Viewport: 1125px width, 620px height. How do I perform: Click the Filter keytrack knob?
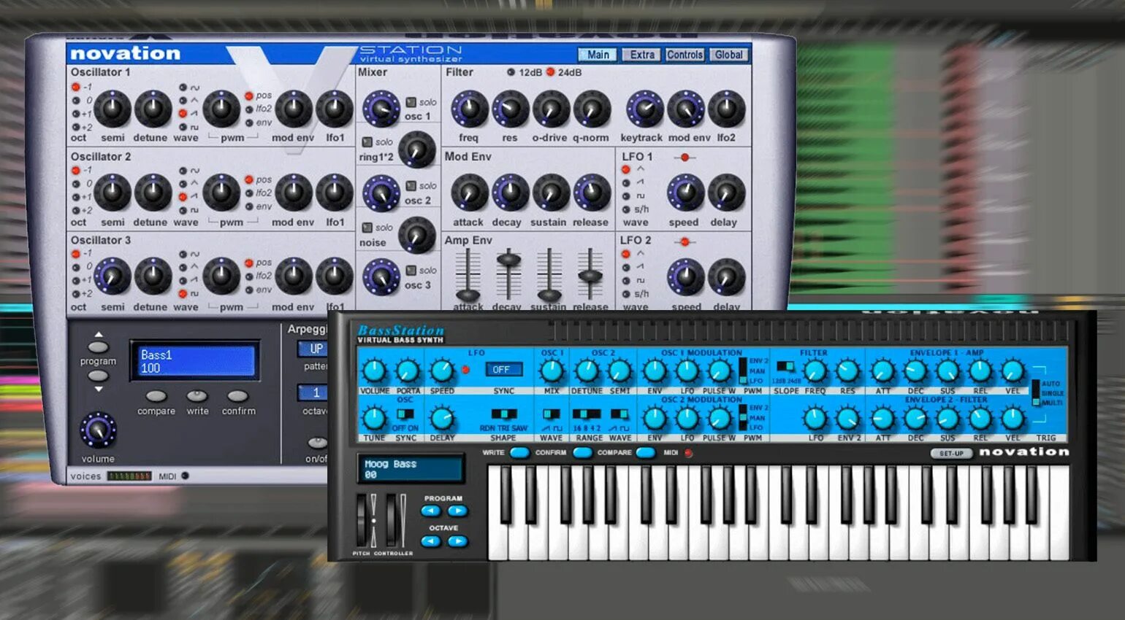644,109
